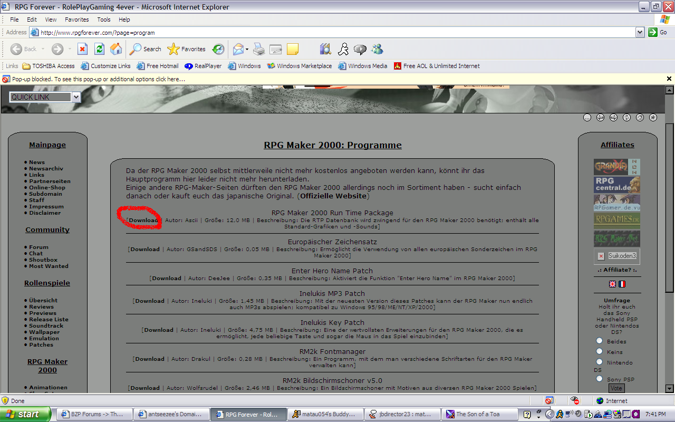The width and height of the screenshot is (675, 422).
Task: Open the Edit menu
Action: (x=32, y=20)
